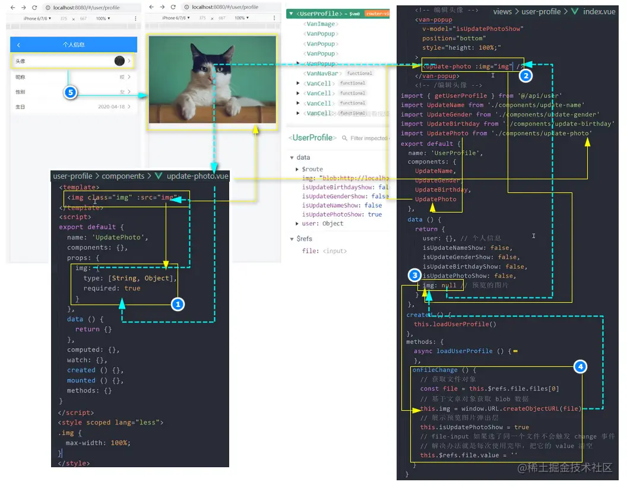Click the router-view badge on UserProfile
The height and width of the screenshot is (488, 627).
click(x=376, y=14)
